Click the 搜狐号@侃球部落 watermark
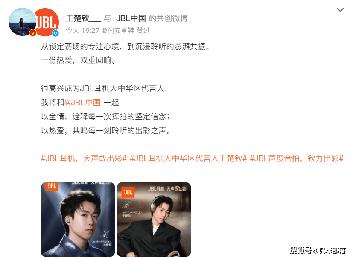 [318, 251]
